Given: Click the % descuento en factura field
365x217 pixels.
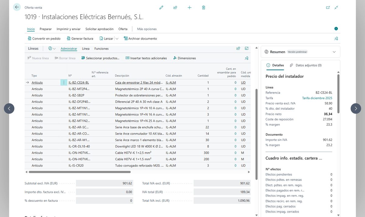Looking at the screenshot, I should [104, 201].
